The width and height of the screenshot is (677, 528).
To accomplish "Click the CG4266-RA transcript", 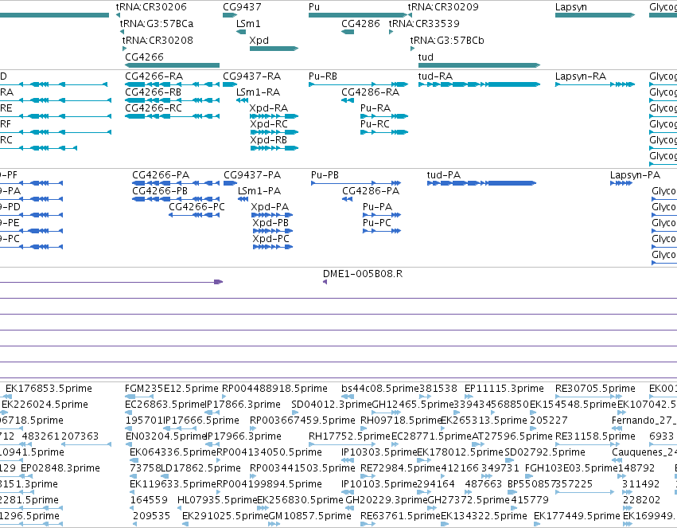I will coord(172,84).
